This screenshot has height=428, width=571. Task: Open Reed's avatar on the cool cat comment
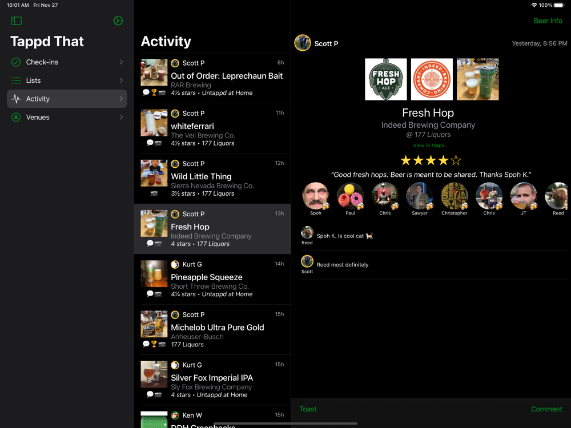[x=307, y=232]
